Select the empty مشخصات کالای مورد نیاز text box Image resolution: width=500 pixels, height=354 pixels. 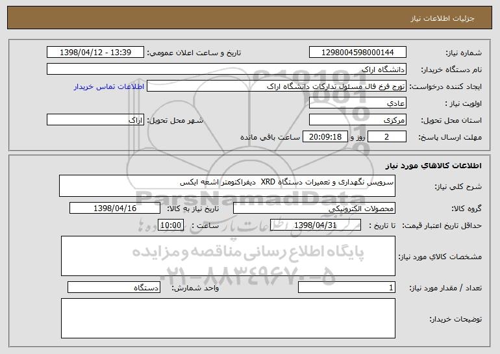(x=228, y=256)
